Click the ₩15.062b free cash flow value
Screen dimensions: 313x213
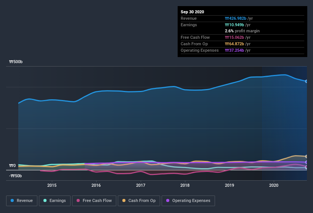pos(234,37)
